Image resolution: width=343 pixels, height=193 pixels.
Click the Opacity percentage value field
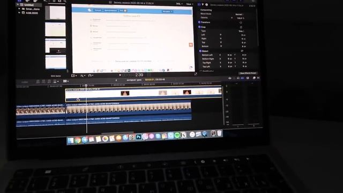pyautogui.click(x=240, y=18)
